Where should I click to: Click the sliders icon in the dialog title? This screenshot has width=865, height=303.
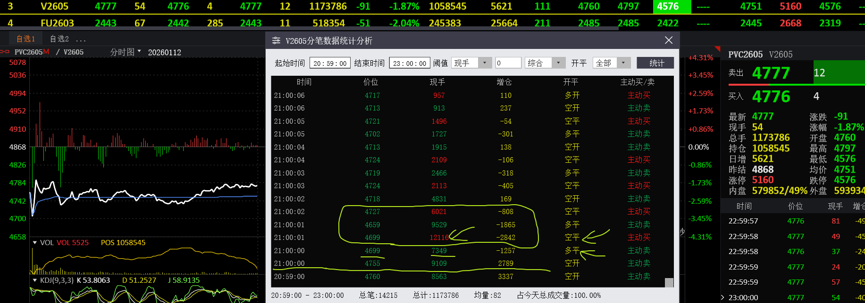click(x=276, y=41)
